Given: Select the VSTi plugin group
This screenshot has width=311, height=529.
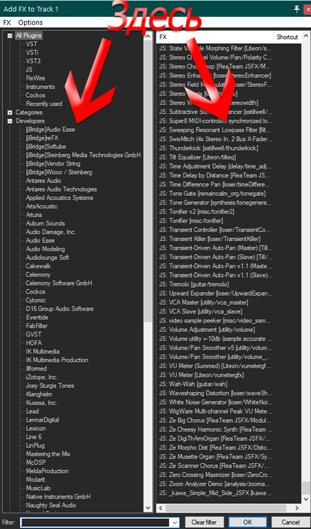Looking at the screenshot, I should 33,52.
